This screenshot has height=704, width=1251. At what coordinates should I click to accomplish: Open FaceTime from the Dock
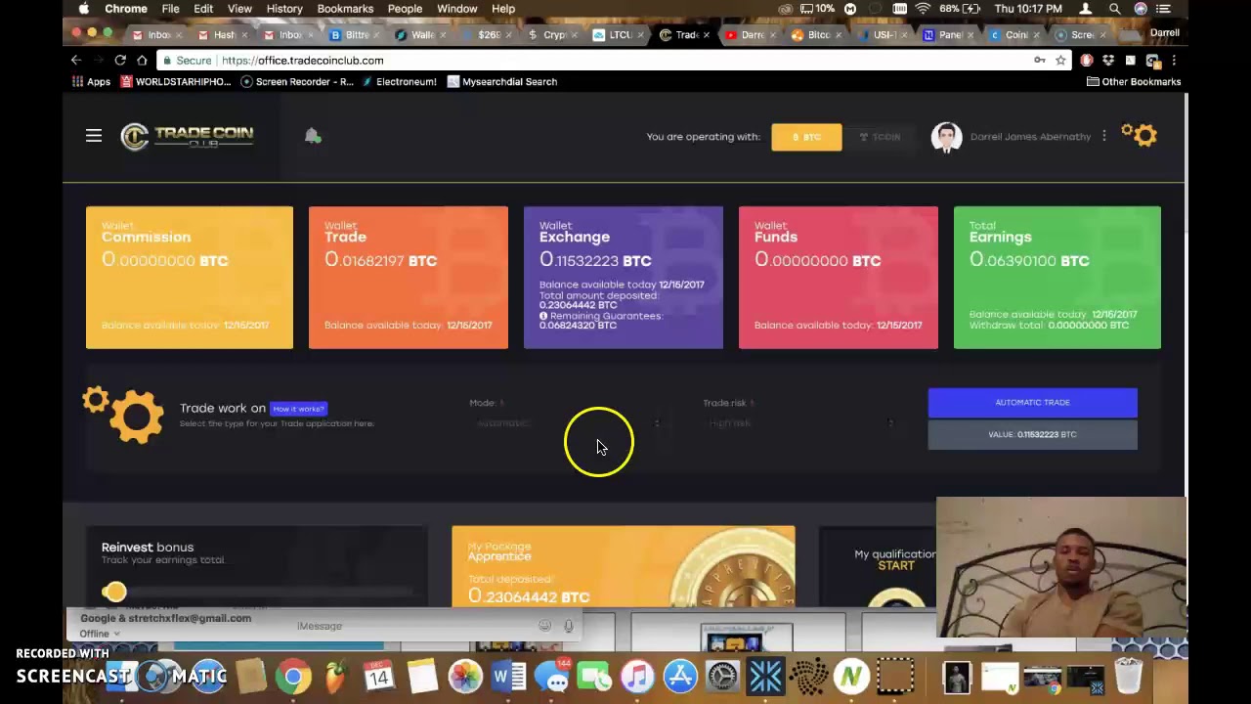[x=594, y=677]
